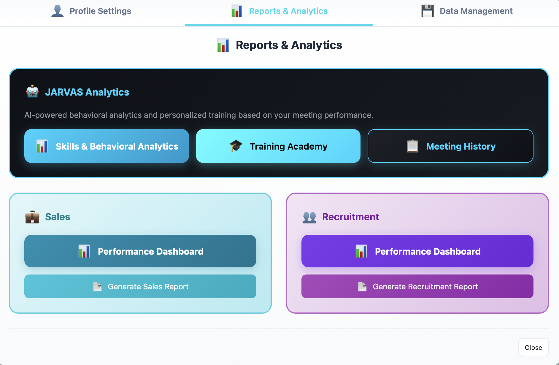Open the Sales Performance Dashboard

tap(140, 251)
